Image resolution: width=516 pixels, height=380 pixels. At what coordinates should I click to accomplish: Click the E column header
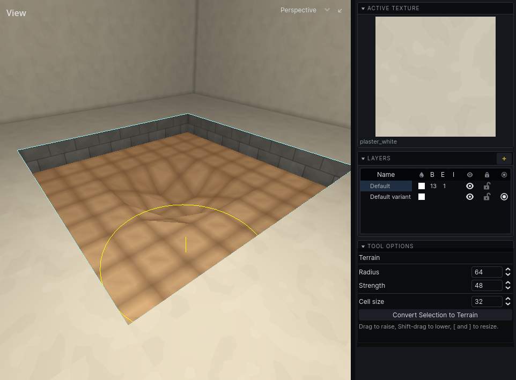click(443, 175)
